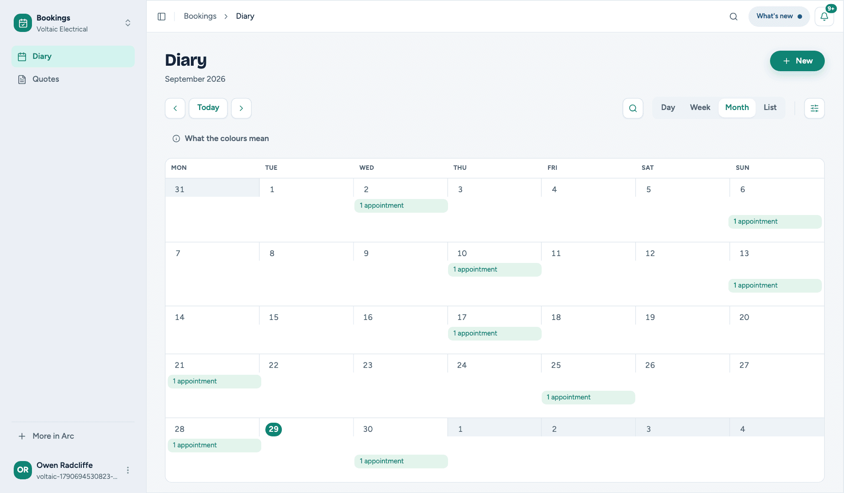Click the Today button

pos(208,108)
